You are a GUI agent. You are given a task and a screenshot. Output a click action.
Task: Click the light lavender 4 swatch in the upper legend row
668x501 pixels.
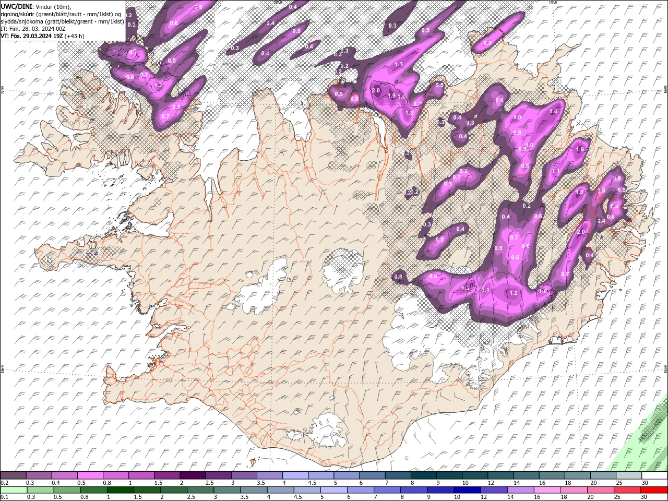coord(295,475)
